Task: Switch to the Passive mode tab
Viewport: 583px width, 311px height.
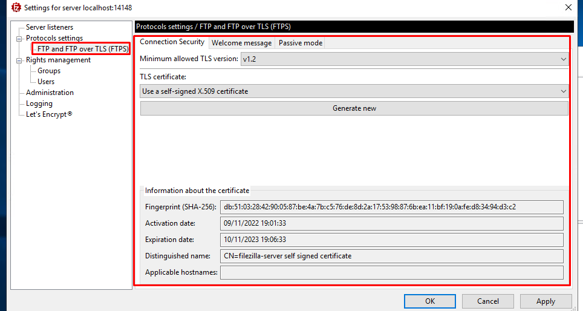Action: (300, 43)
